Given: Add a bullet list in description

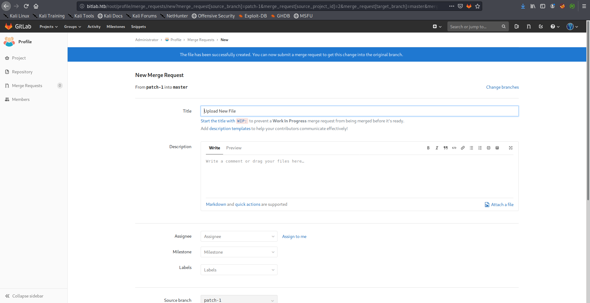Looking at the screenshot, I should [x=471, y=148].
